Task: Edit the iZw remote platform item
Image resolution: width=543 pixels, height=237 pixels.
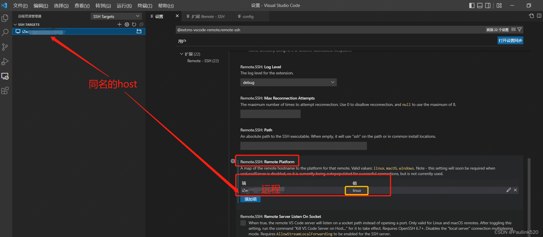Action: click(509, 190)
